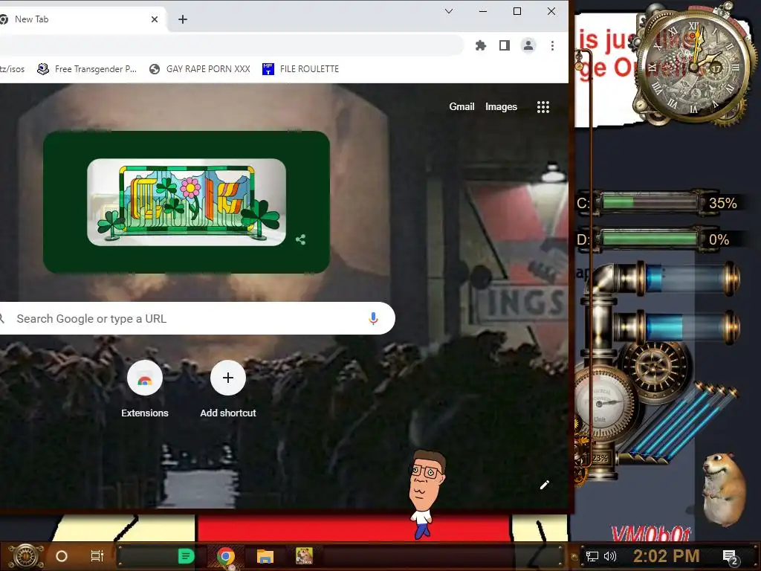Share the Google Doodle
Viewport: 761px width, 571px height.
pyautogui.click(x=300, y=239)
